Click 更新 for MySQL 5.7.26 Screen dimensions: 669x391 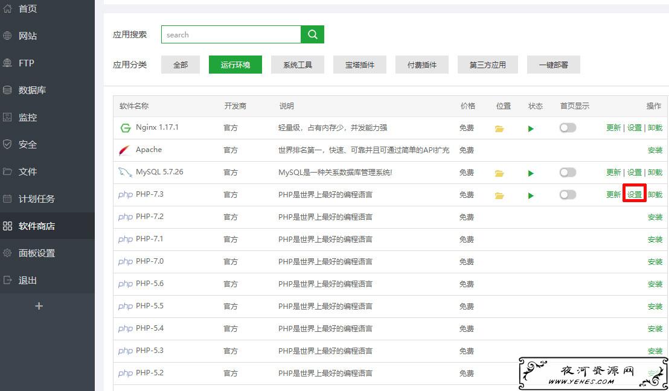pyautogui.click(x=613, y=172)
